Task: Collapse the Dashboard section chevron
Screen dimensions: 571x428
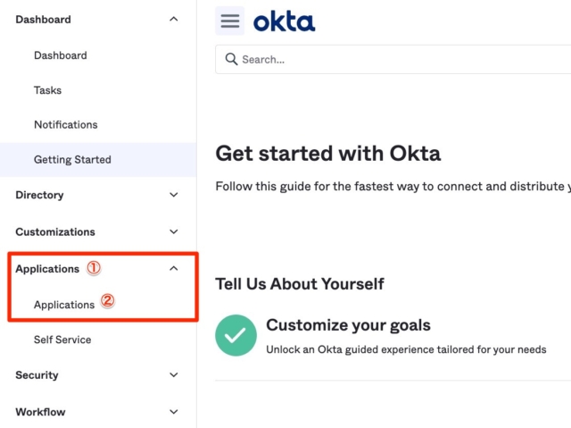Action: (174, 20)
